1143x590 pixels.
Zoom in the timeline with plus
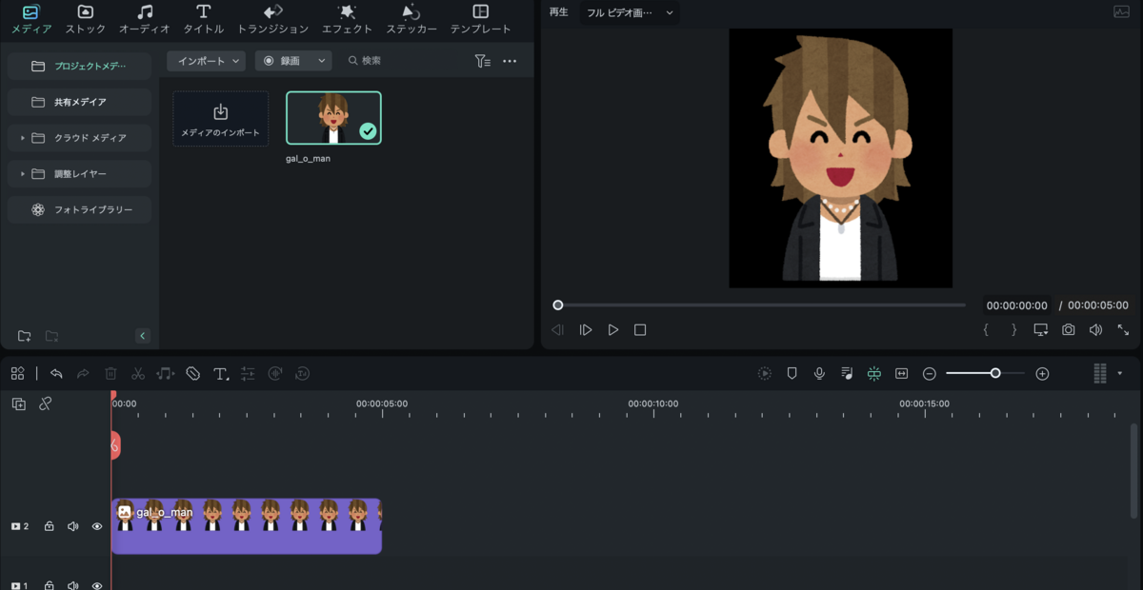1042,374
